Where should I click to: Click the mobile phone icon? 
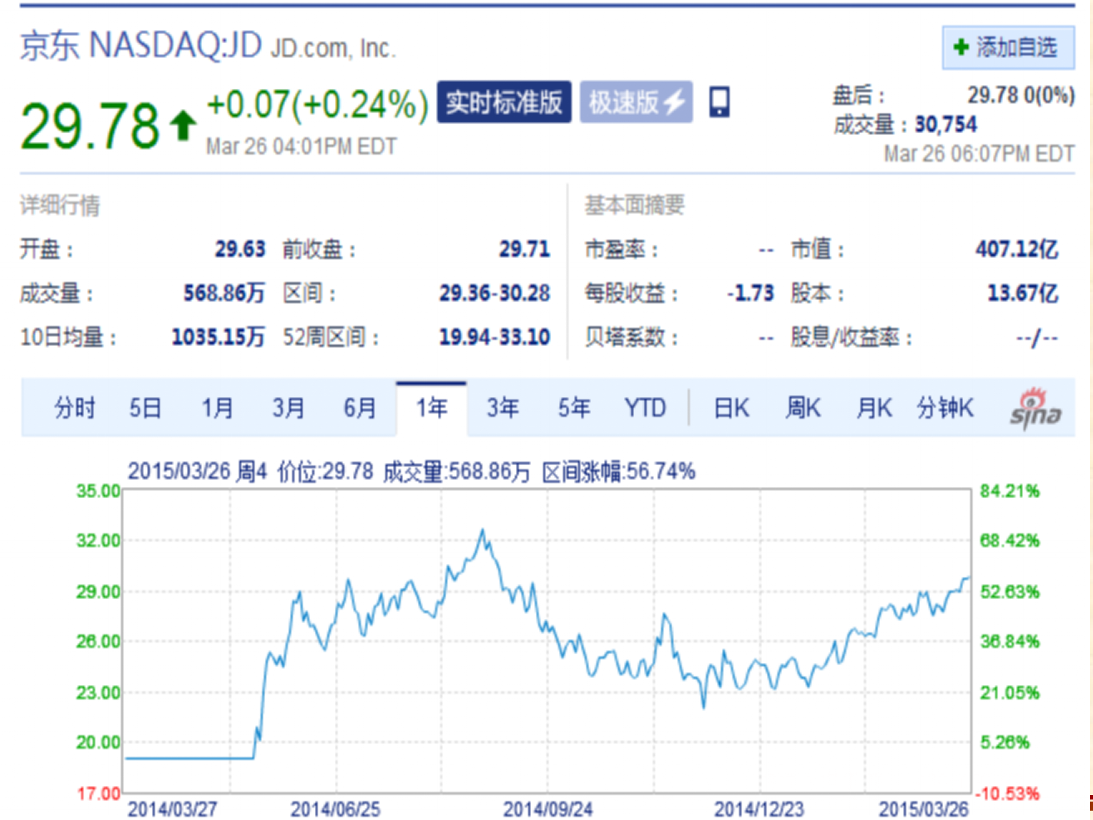[x=719, y=102]
